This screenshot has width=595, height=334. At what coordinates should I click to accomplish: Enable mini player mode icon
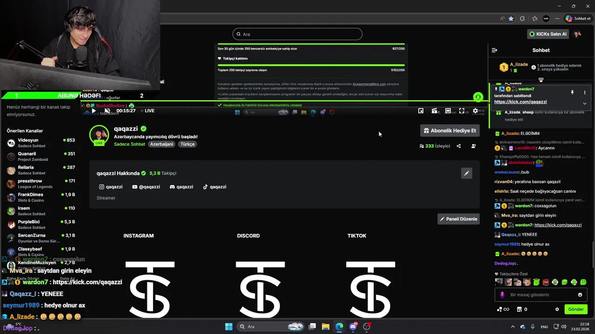421,111
